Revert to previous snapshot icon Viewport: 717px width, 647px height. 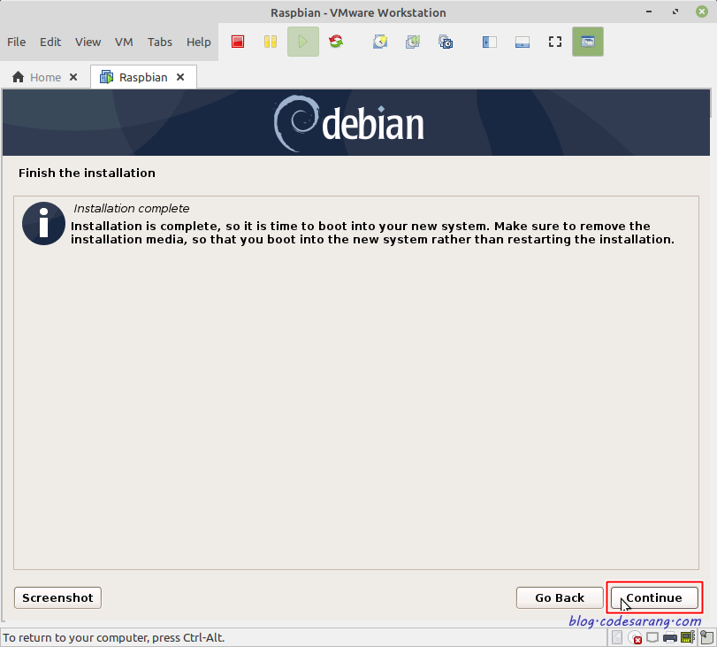coord(413,42)
